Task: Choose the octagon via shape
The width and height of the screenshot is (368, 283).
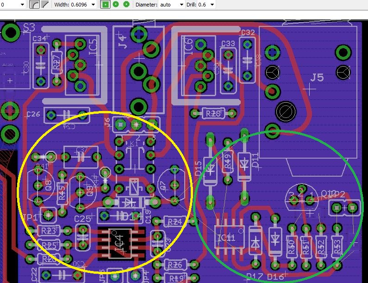Action: click(126, 4)
